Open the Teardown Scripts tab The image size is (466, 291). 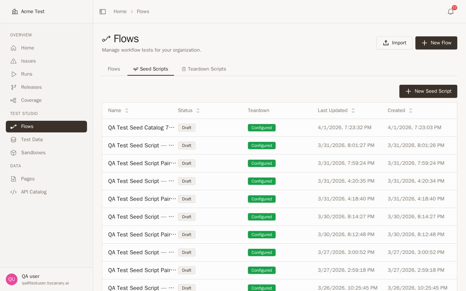click(204, 69)
